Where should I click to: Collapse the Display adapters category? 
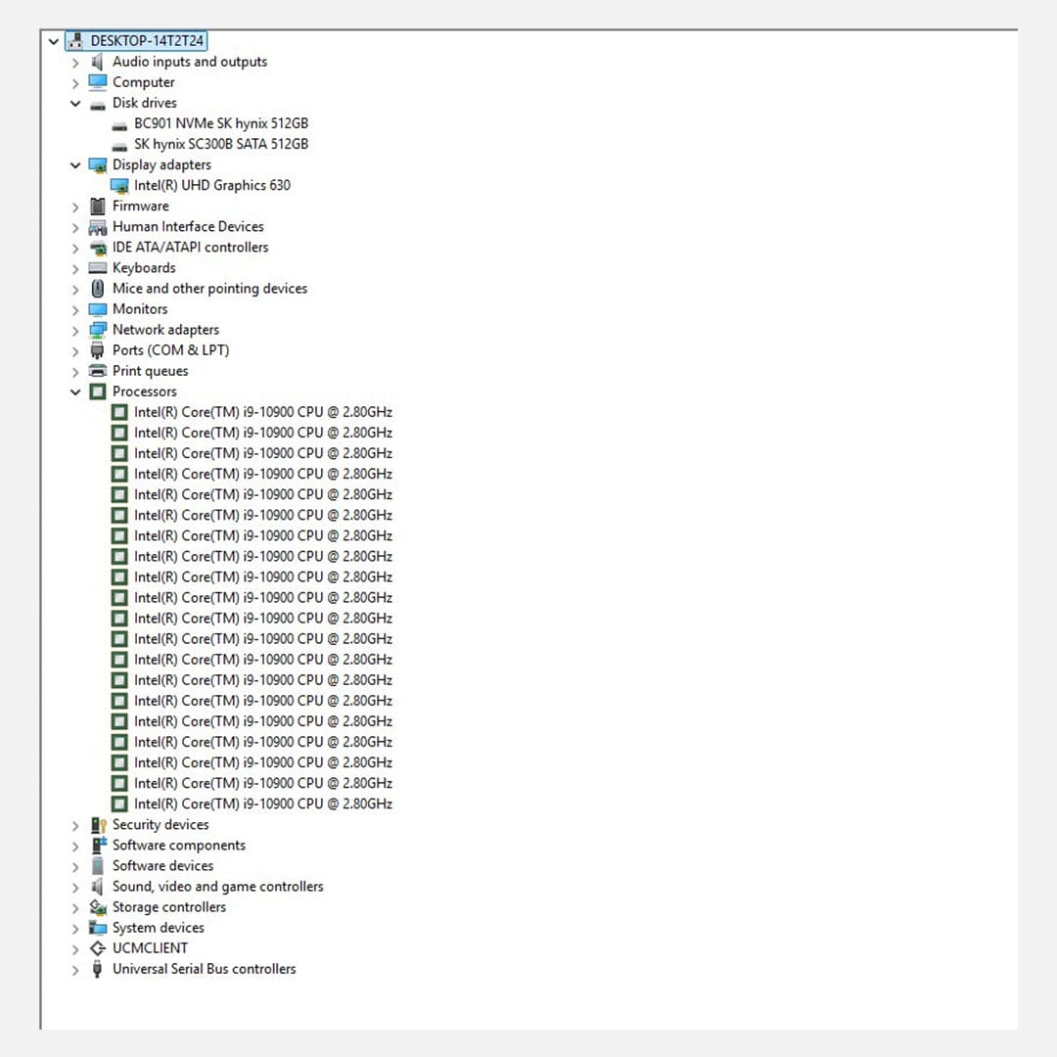[x=75, y=165]
